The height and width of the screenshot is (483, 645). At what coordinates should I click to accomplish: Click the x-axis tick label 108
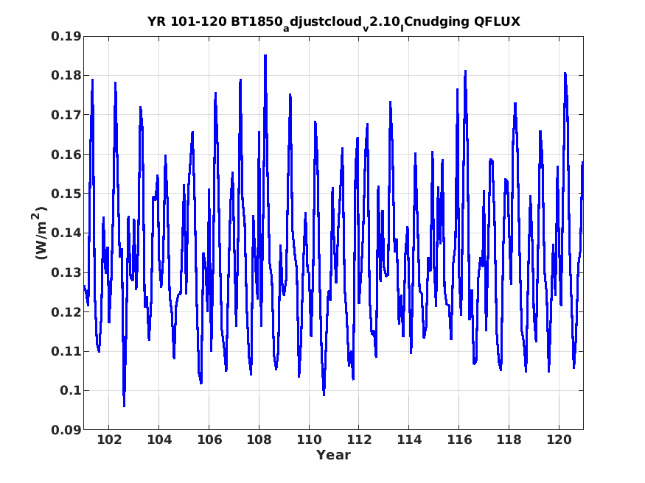click(259, 440)
